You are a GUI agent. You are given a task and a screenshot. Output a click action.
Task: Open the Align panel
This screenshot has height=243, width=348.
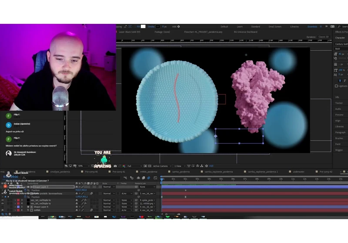pos(338,121)
